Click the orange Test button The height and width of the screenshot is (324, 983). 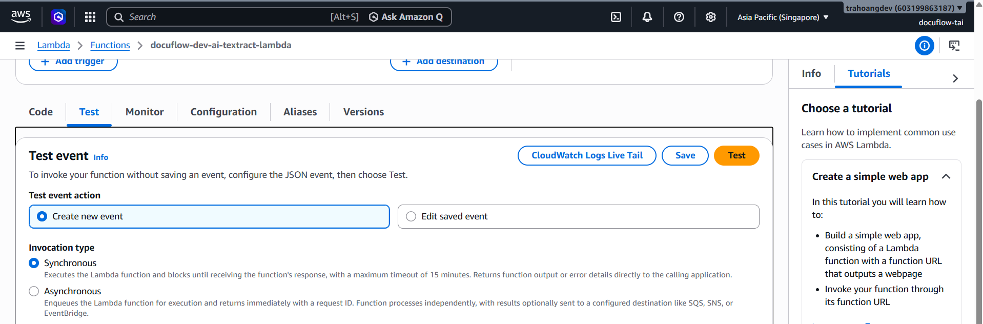(x=736, y=155)
